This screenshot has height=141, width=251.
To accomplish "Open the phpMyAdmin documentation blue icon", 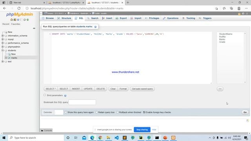I will coord(18,20).
